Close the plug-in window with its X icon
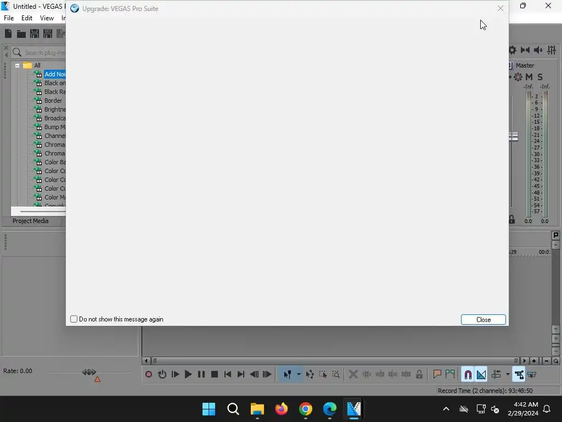 pyautogui.click(x=5, y=47)
